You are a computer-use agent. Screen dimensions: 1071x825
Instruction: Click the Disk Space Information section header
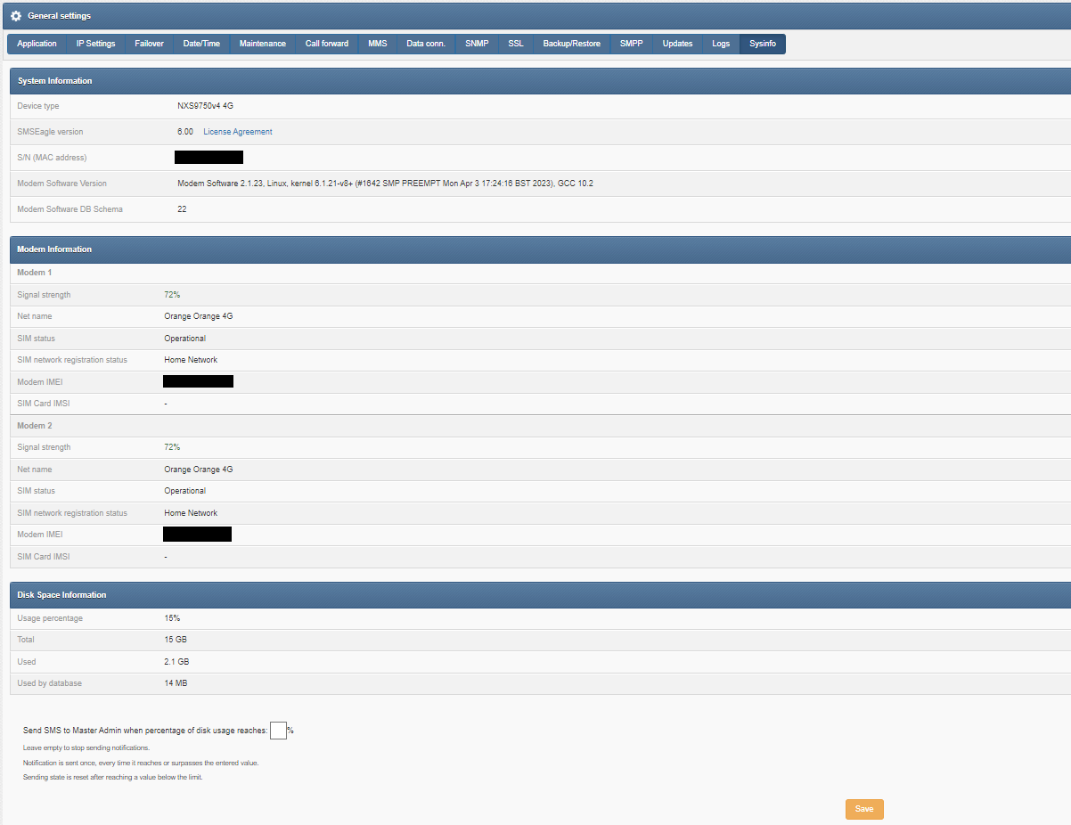540,595
